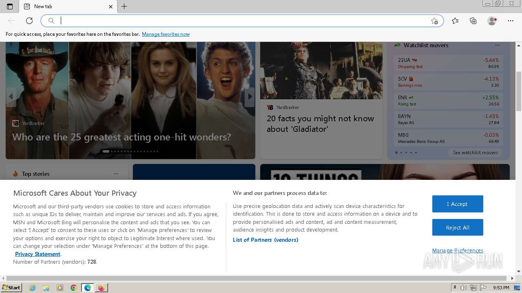
Task: Click scrollbar down arrow
Action: [519, 271]
